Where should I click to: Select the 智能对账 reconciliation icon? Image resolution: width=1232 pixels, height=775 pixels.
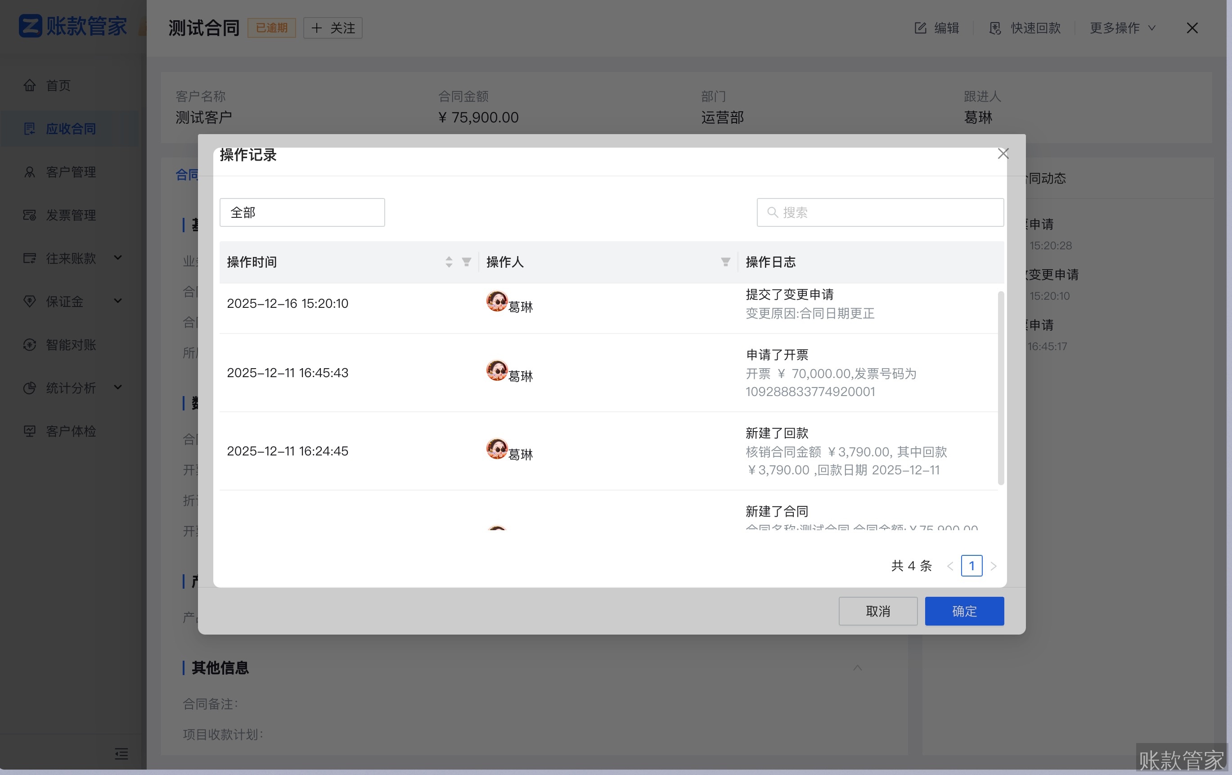[x=29, y=344]
